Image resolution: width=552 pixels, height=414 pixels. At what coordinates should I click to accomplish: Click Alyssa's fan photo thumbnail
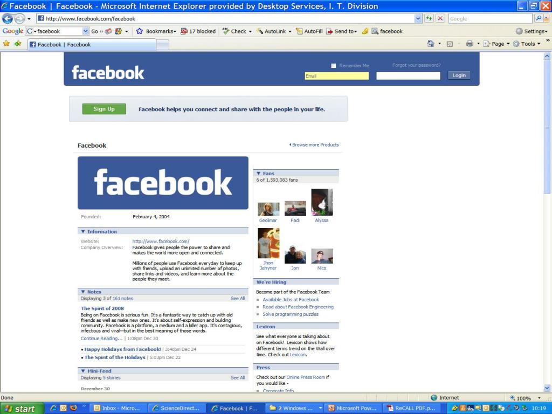(x=322, y=203)
